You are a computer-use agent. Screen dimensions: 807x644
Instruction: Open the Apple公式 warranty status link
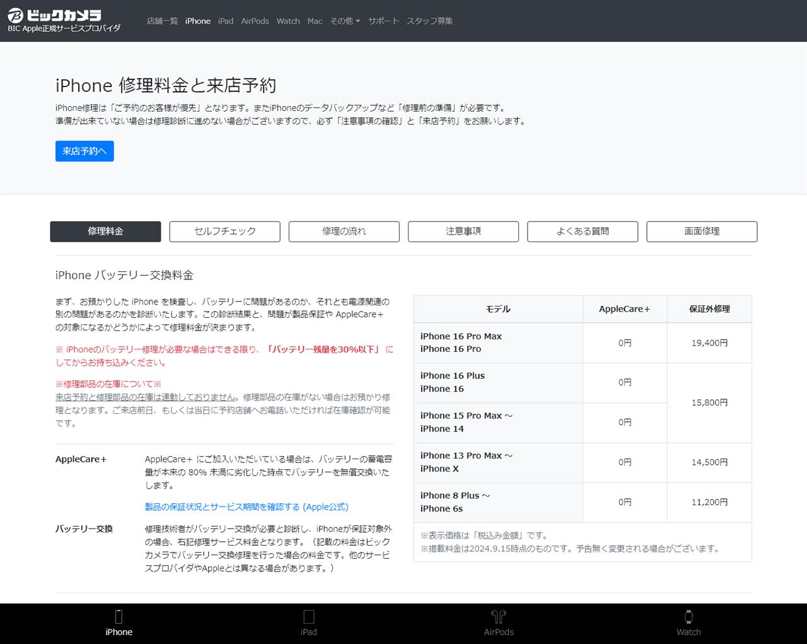247,507
